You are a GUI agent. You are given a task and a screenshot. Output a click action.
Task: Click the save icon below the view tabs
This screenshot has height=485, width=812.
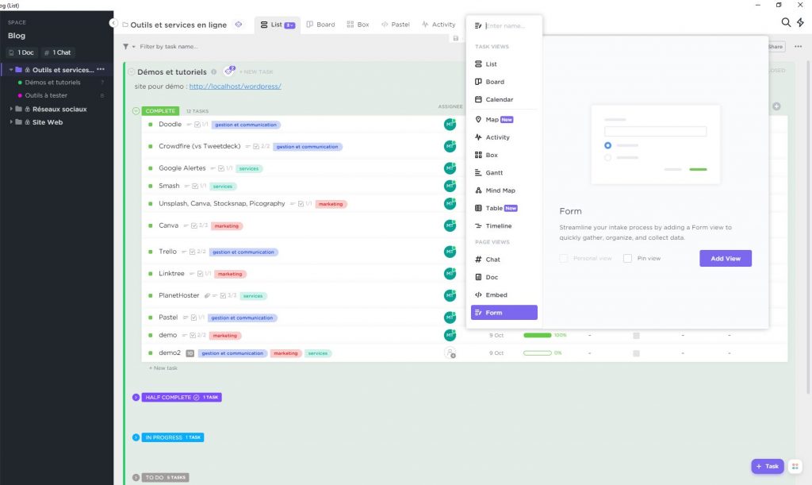click(x=456, y=38)
